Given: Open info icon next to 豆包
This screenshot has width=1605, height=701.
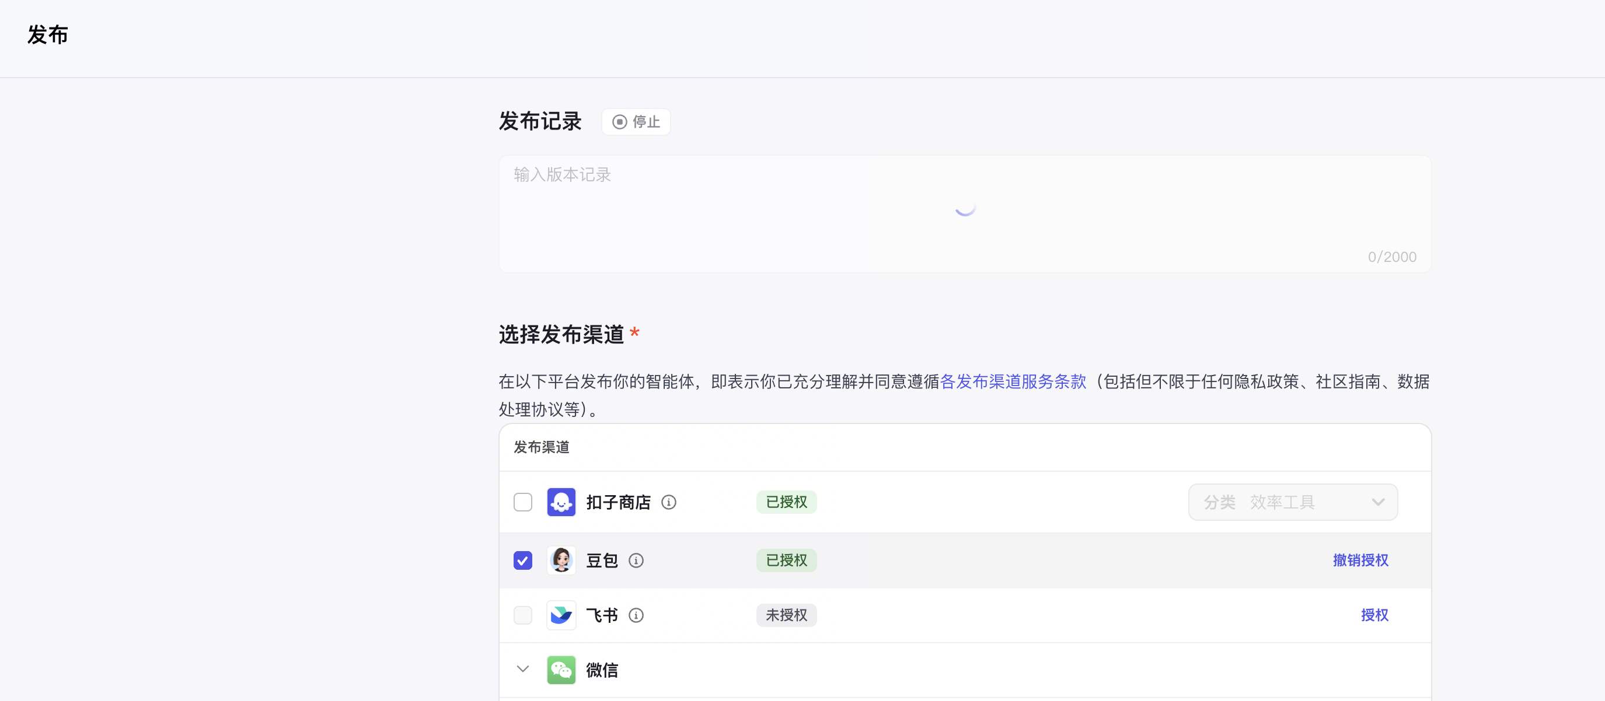Looking at the screenshot, I should click(x=636, y=560).
